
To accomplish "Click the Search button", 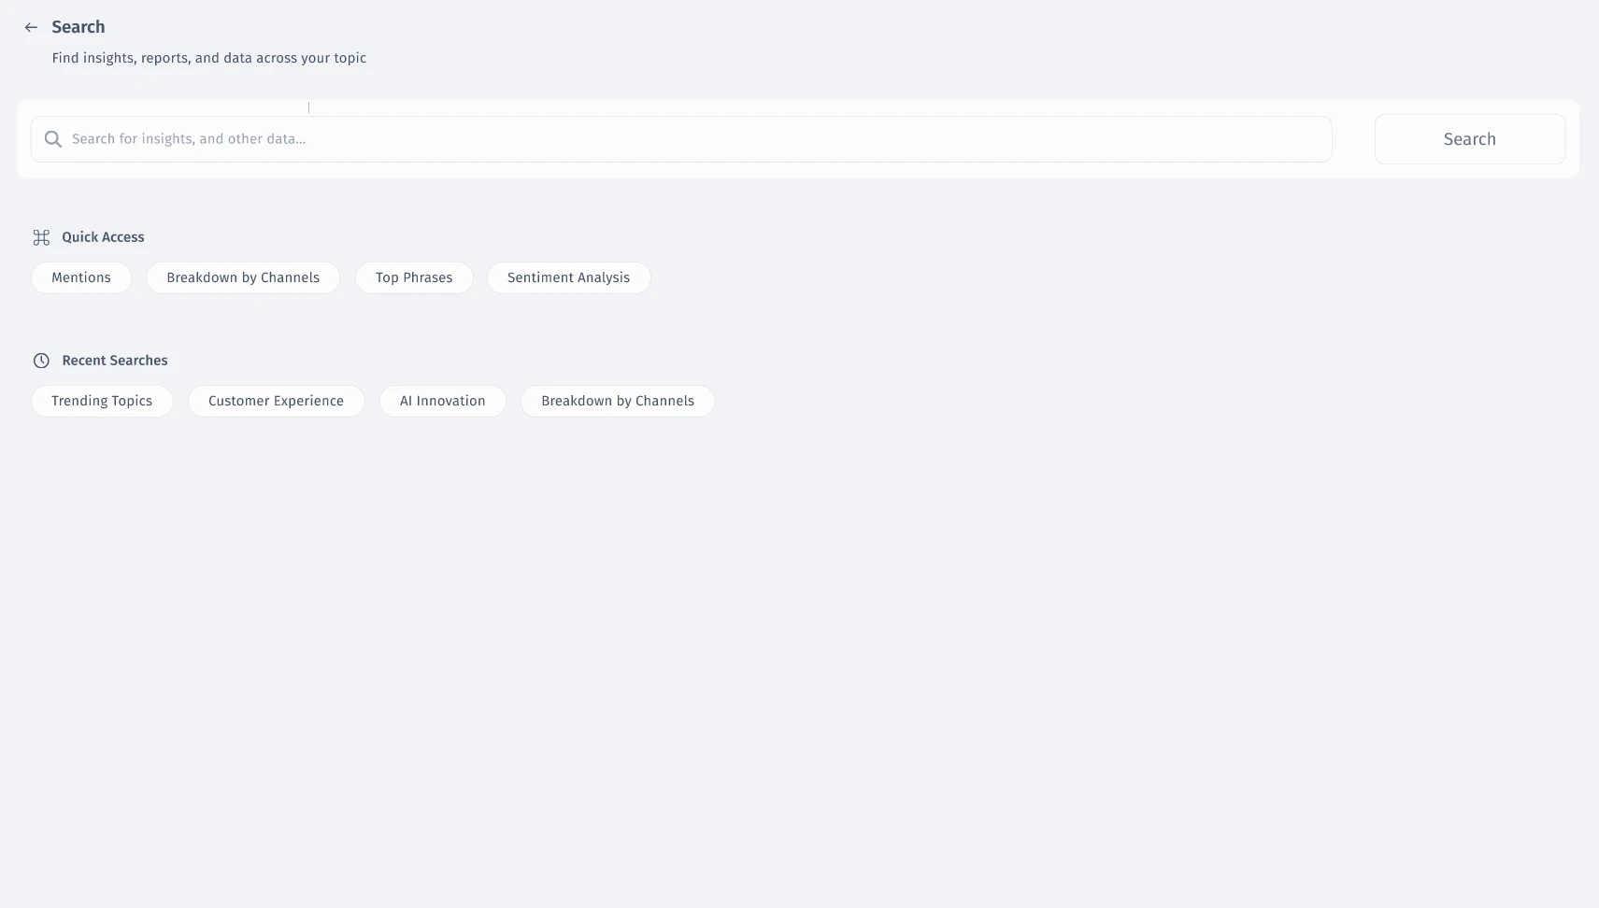I will pos(1470,139).
